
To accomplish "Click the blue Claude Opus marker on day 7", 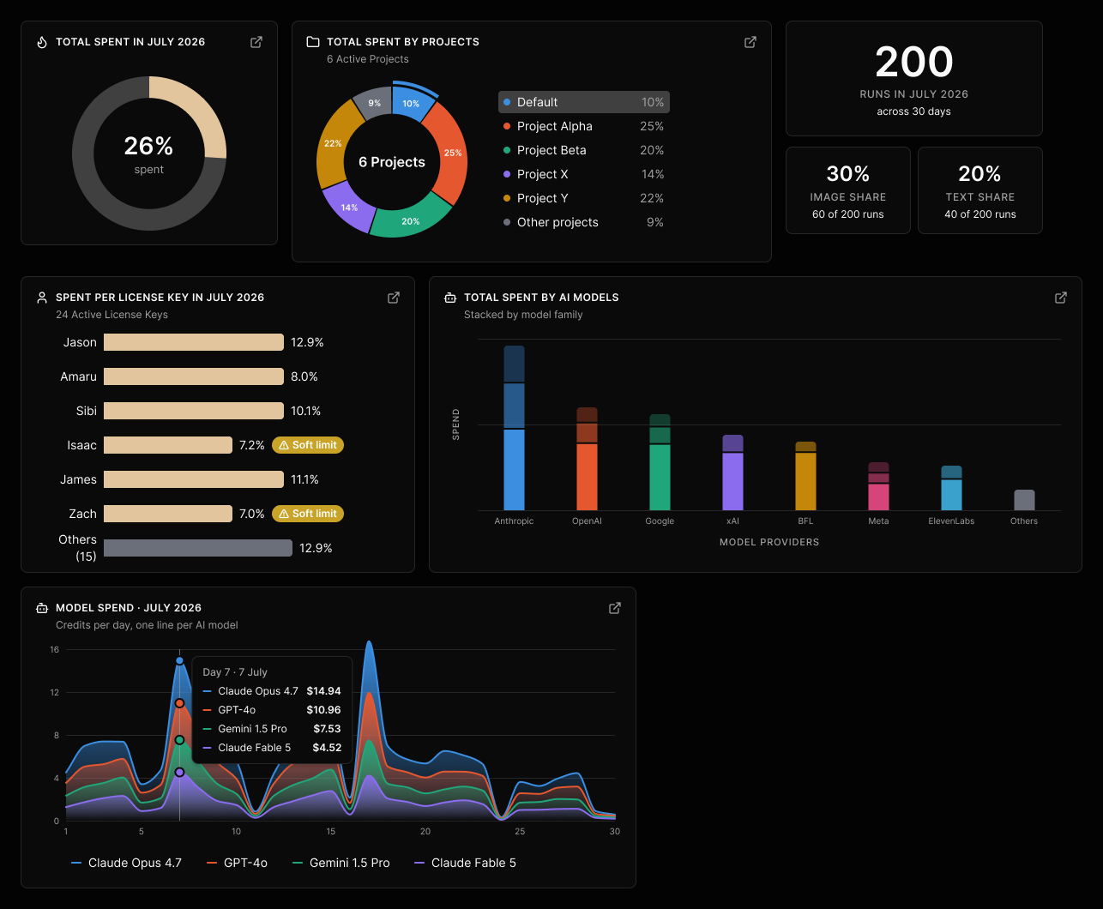I will 179,660.
